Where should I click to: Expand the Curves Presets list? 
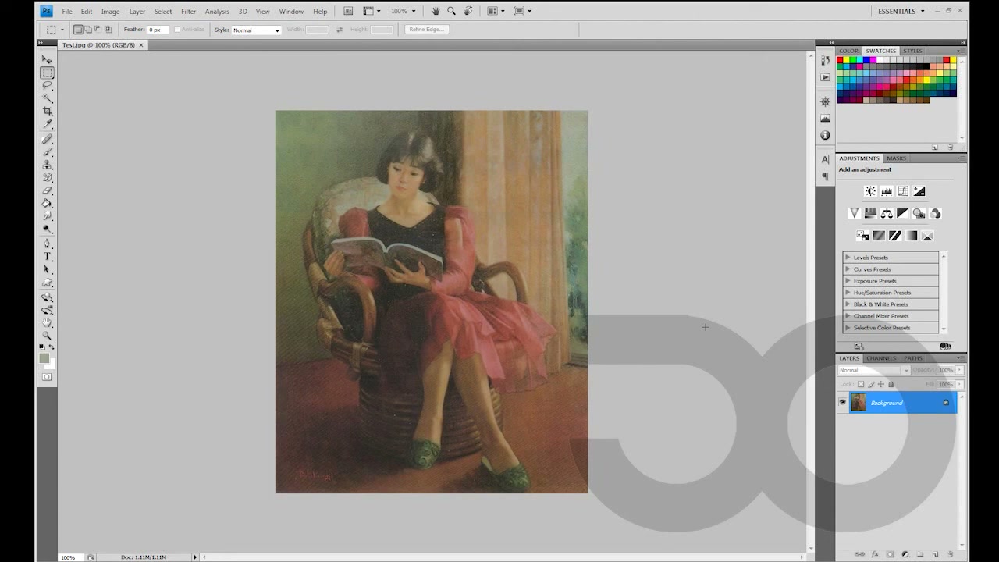coord(848,269)
